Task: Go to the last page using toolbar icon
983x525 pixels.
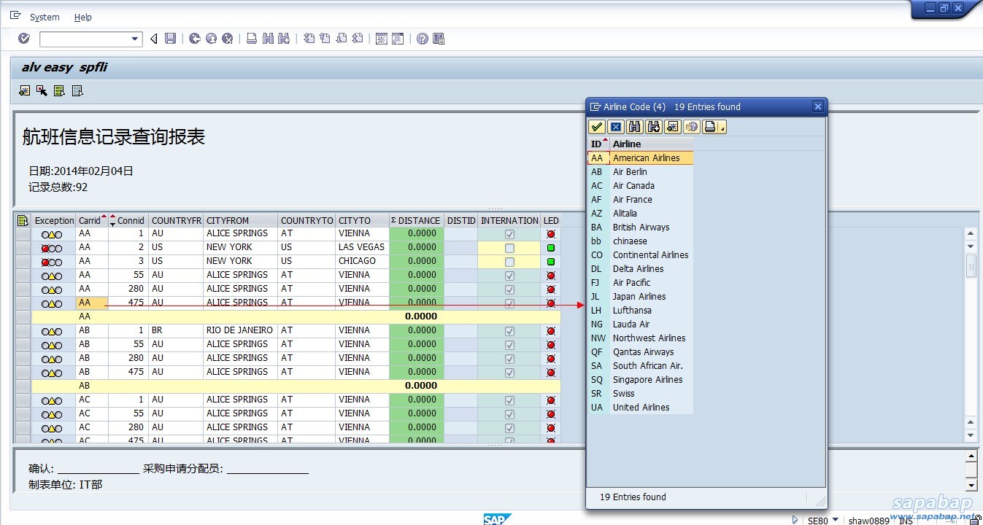Action: 358,39
